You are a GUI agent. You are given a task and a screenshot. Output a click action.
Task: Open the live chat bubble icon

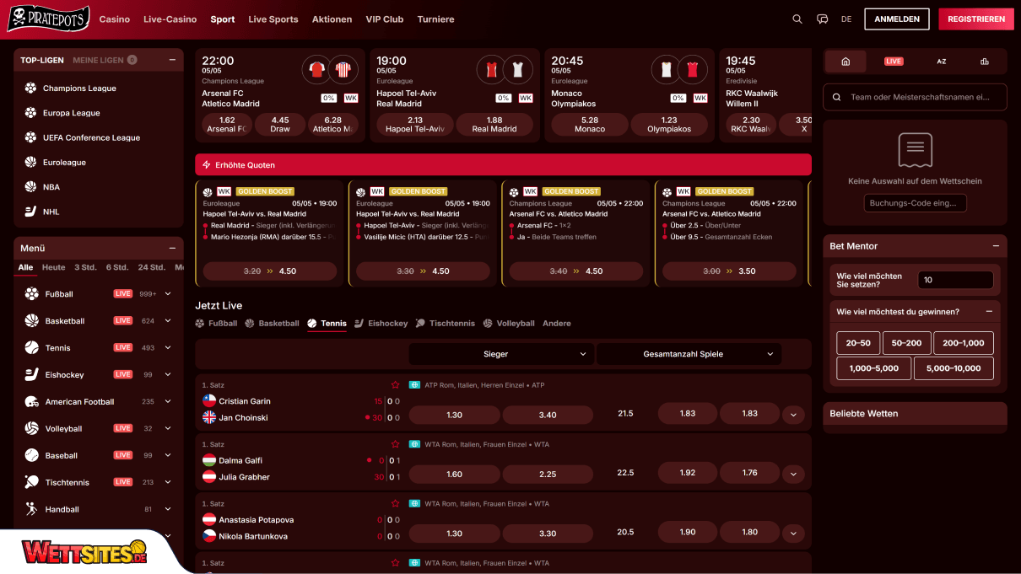(822, 19)
